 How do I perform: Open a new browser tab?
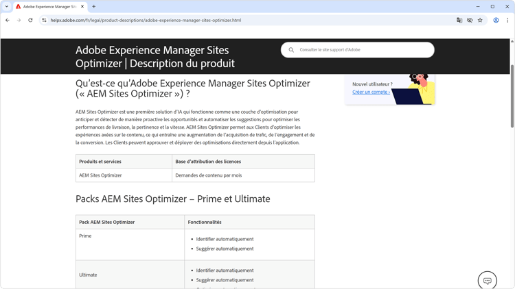pos(93,6)
